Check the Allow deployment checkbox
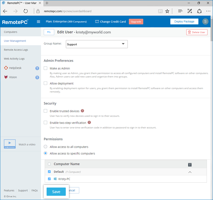 (x=45, y=83)
